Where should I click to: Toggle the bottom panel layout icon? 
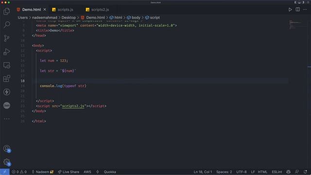coord(299,2)
